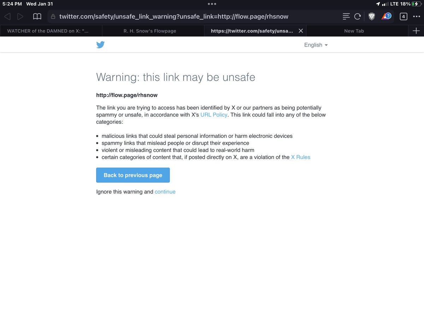Open the browser three-dot menu

click(416, 16)
